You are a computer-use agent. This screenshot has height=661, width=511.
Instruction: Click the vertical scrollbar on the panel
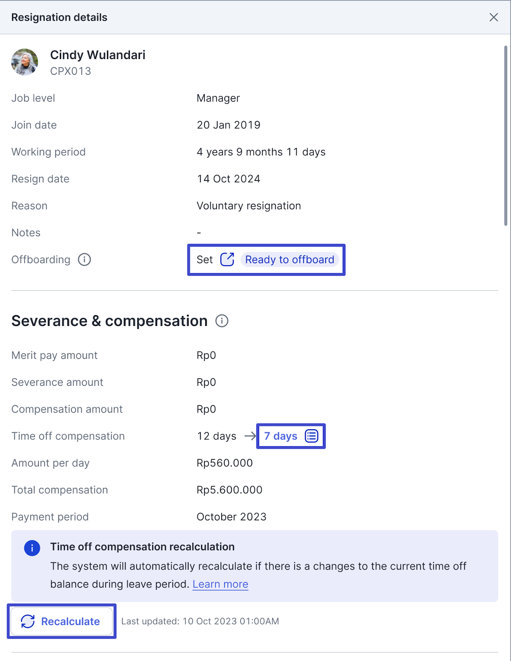point(506,136)
